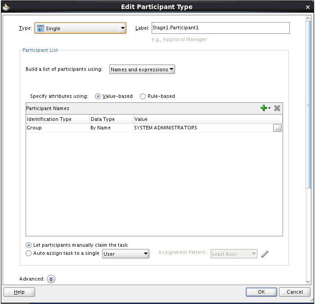Choose Auto assign task to a single
315x304 pixels.
pyautogui.click(x=28, y=253)
